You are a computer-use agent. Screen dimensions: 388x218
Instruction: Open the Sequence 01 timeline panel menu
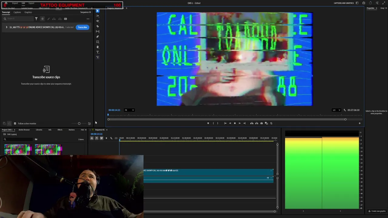tap(106, 130)
